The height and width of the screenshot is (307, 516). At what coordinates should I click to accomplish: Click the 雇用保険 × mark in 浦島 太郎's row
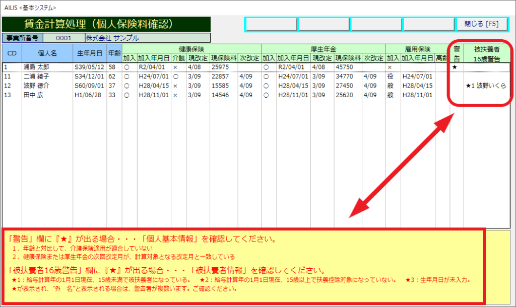(390, 67)
